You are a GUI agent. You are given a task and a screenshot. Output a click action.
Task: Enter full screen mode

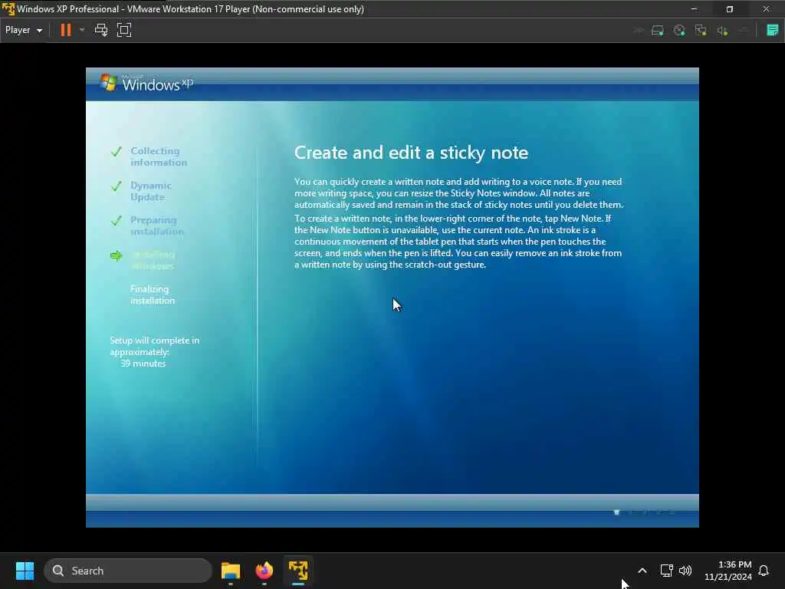[124, 30]
